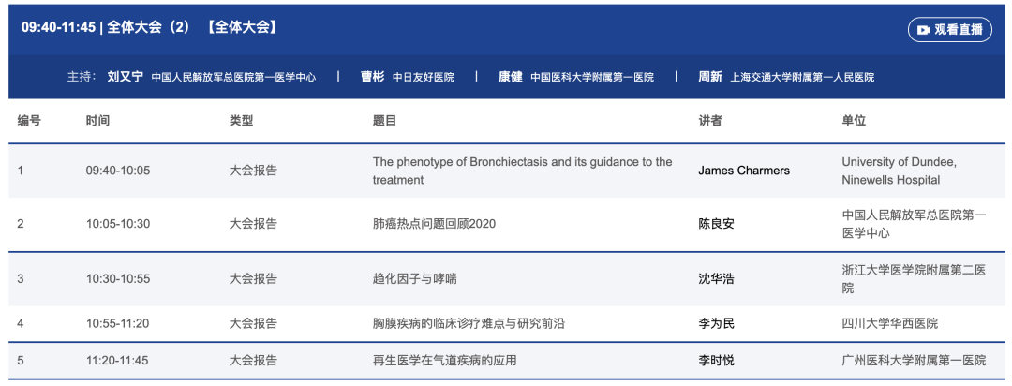Click the 题目 column header
Viewport: 1012px width, 386px height.
[385, 121]
